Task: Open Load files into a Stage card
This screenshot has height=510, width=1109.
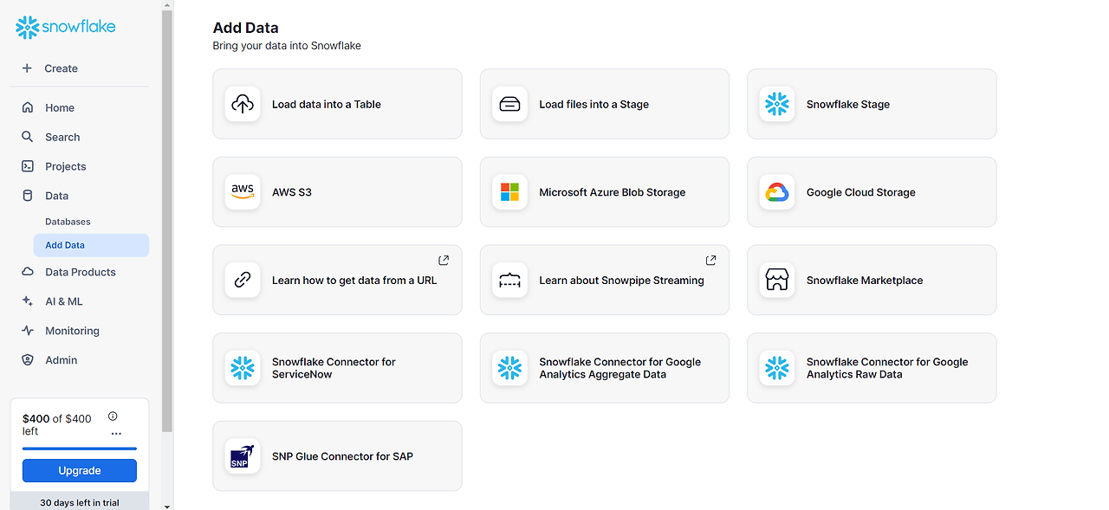Action: tap(605, 104)
